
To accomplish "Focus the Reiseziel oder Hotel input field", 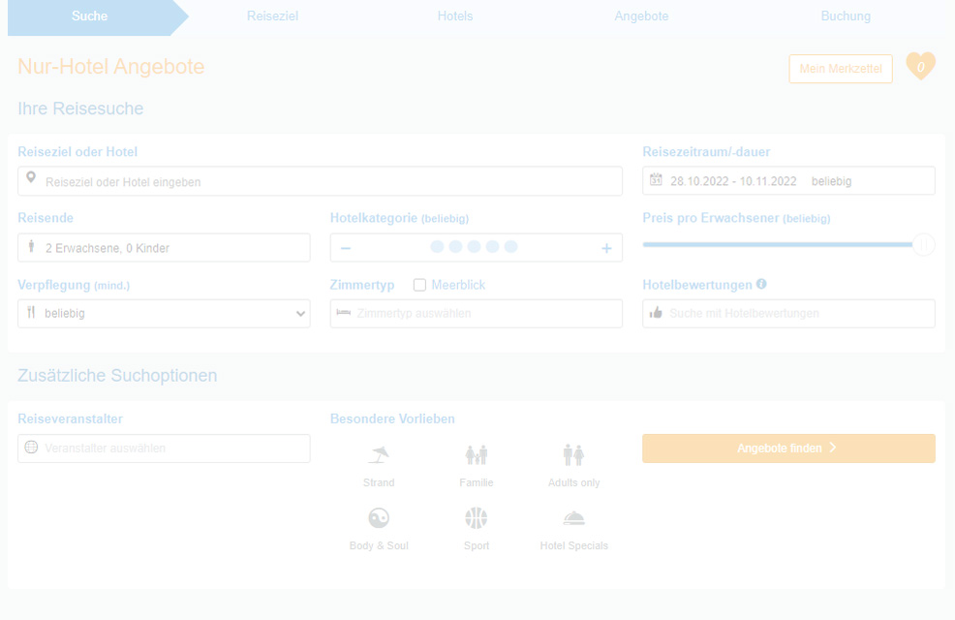I will (320, 181).
